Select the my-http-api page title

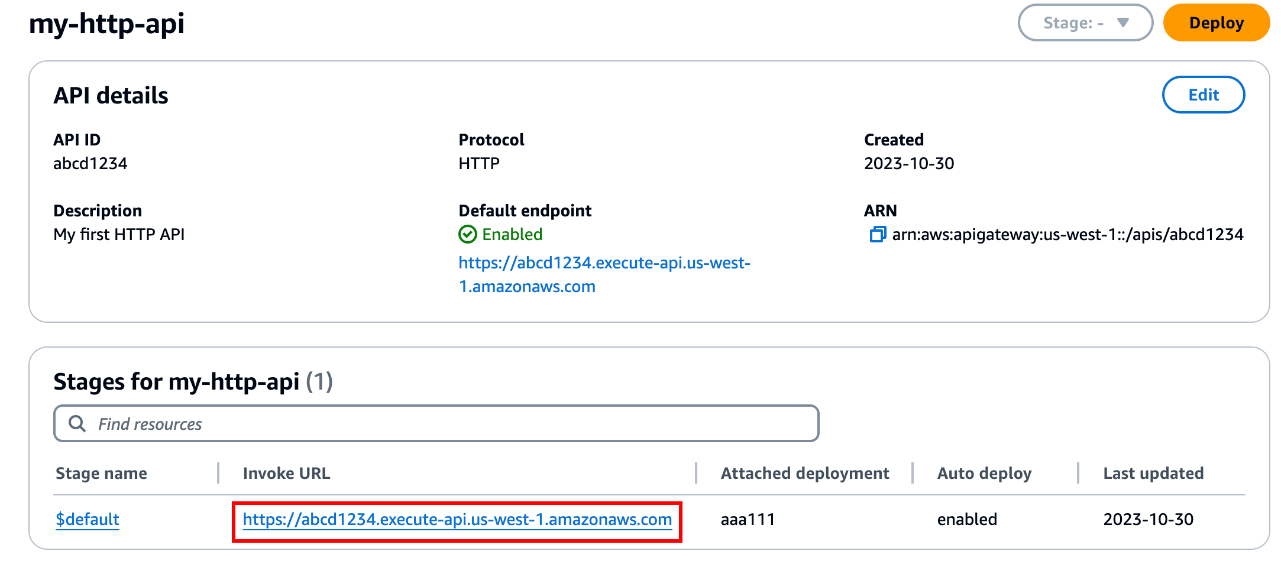[107, 24]
